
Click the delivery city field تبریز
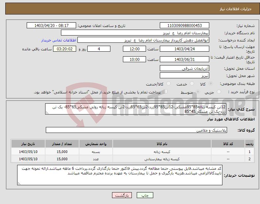pyautogui.click(x=185, y=75)
